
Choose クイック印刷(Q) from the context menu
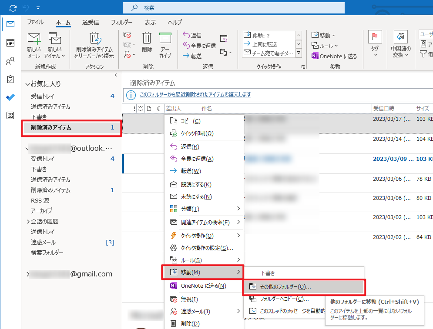point(204,133)
